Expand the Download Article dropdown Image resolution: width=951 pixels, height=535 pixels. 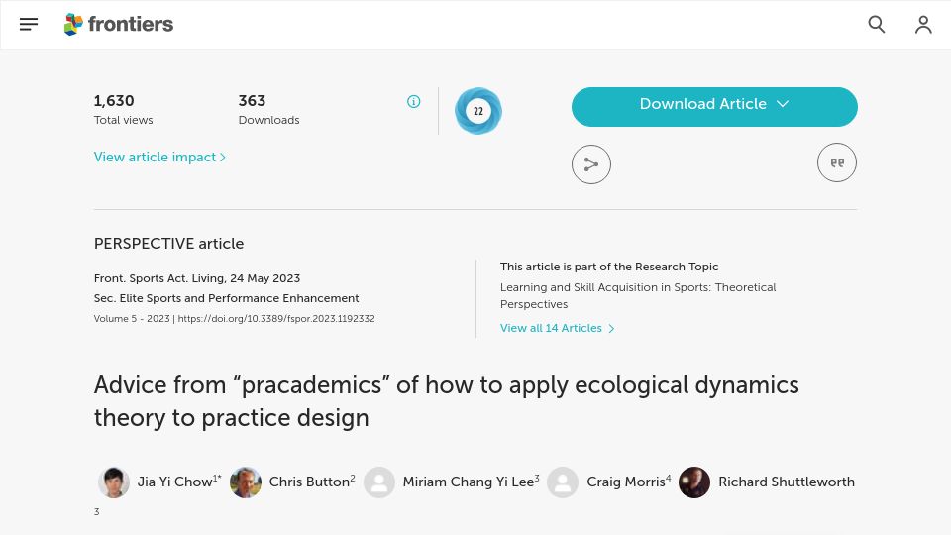click(x=714, y=107)
